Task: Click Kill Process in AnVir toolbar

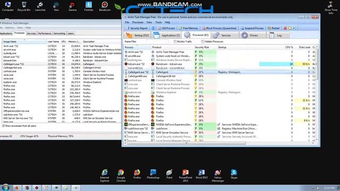Action: pyautogui.click(x=166, y=28)
